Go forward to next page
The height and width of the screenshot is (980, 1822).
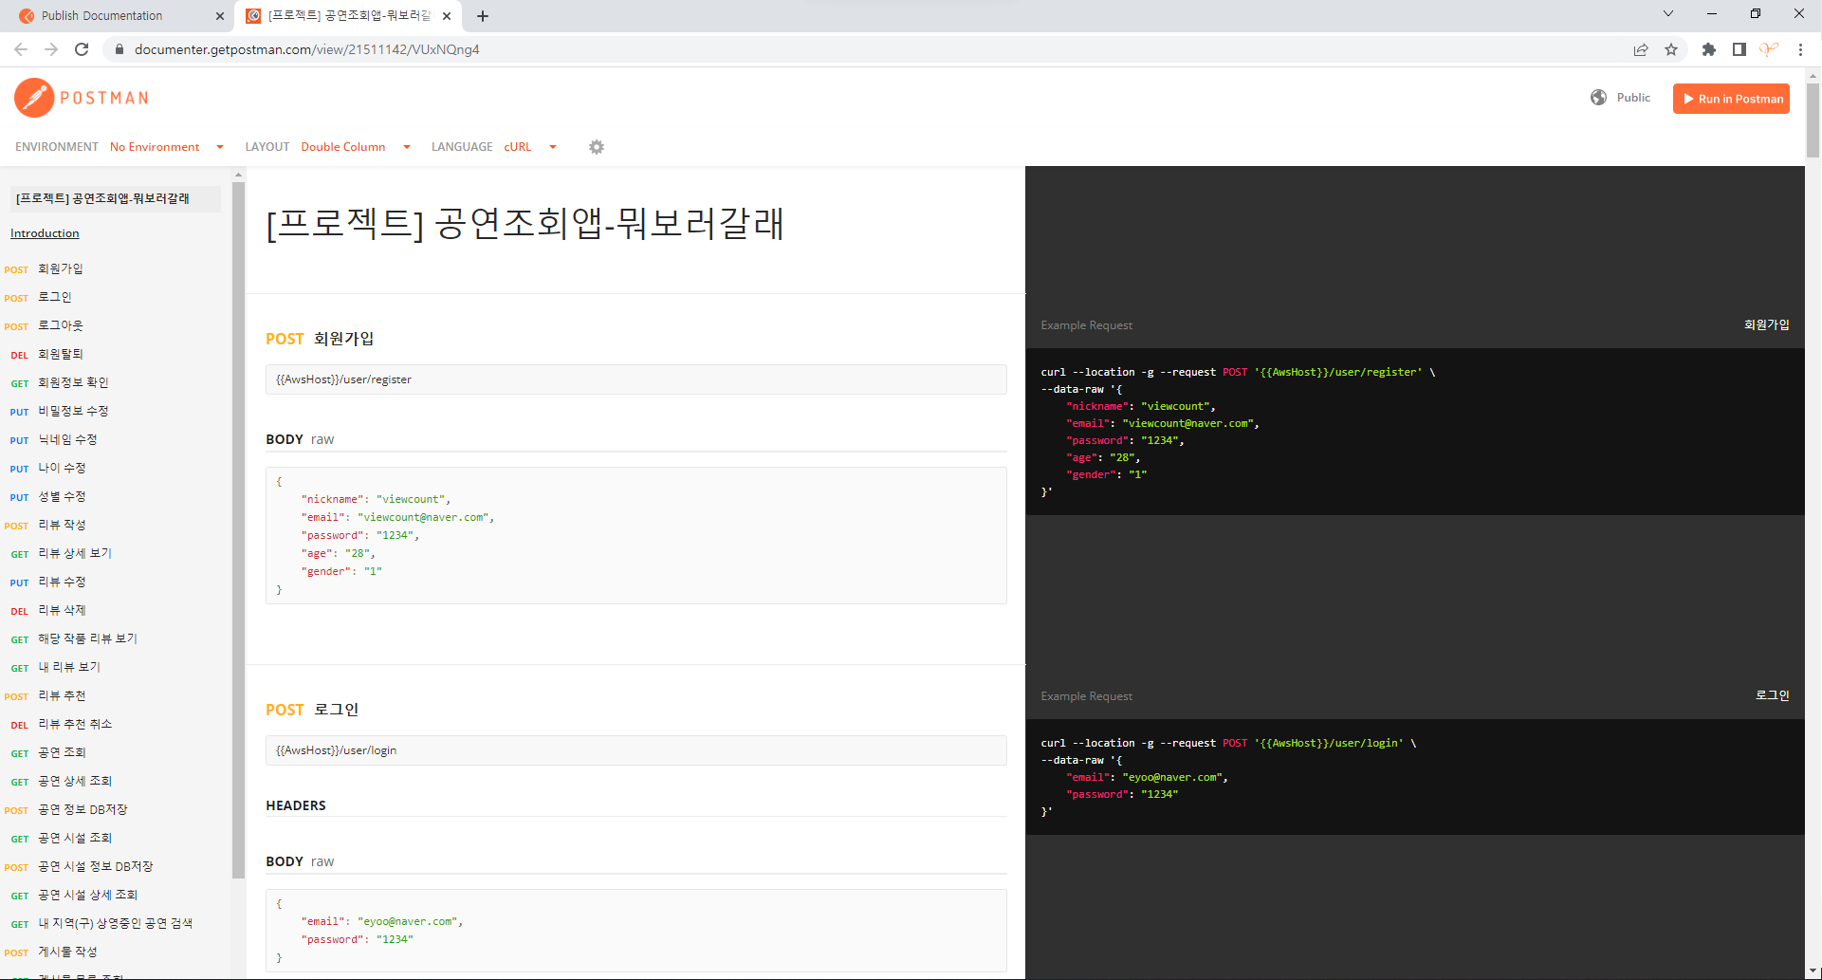coord(51,49)
